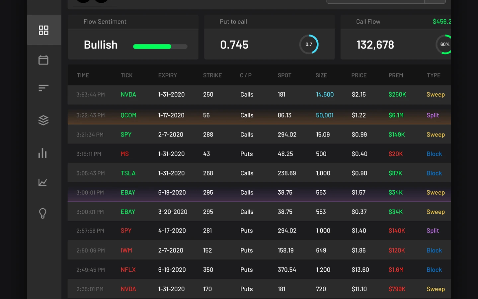Viewport: 478px width, 299px height.
Task: Open the stacked layers icon in sidebar
Action: click(43, 120)
